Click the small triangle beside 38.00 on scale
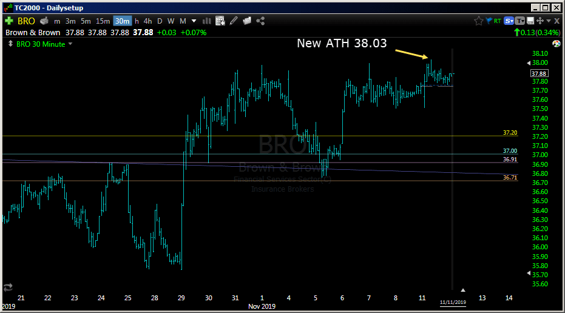The height and width of the screenshot is (313, 565). point(529,62)
